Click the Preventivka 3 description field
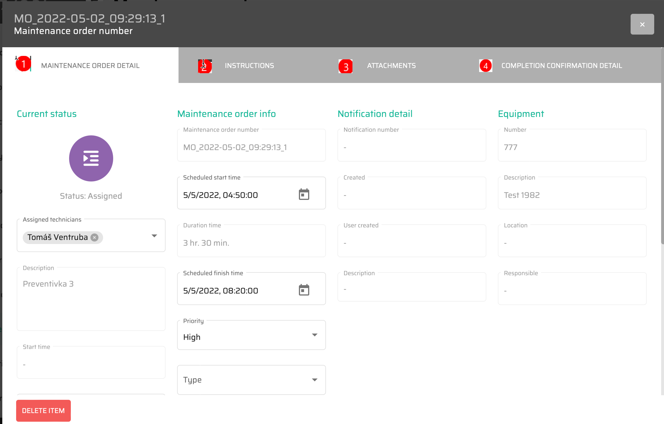This screenshot has width=664, height=424. point(91,299)
